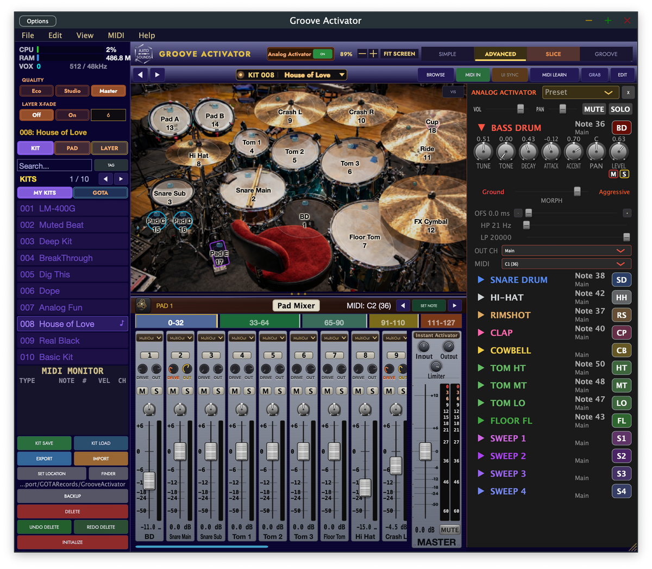This screenshot has width=652, height=569.
Task: Collapse the BASS DRUM section
Action: click(x=481, y=128)
